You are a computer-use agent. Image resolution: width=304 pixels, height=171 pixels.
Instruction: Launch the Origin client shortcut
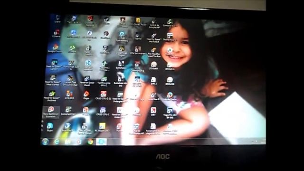(86, 95)
